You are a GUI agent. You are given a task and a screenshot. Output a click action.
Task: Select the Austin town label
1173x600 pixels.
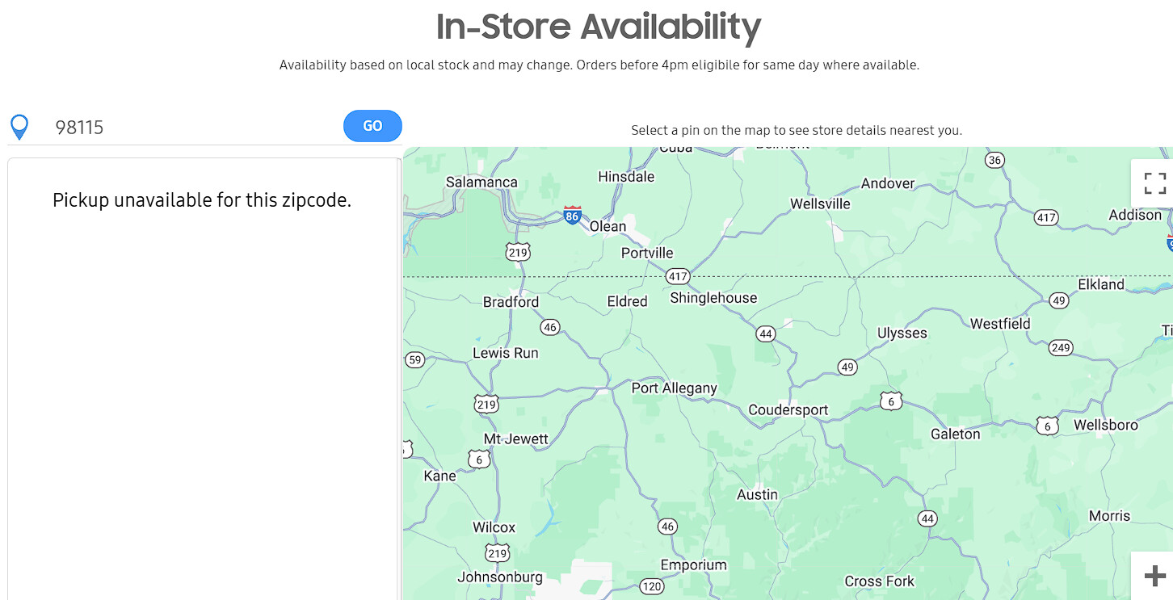tap(757, 495)
